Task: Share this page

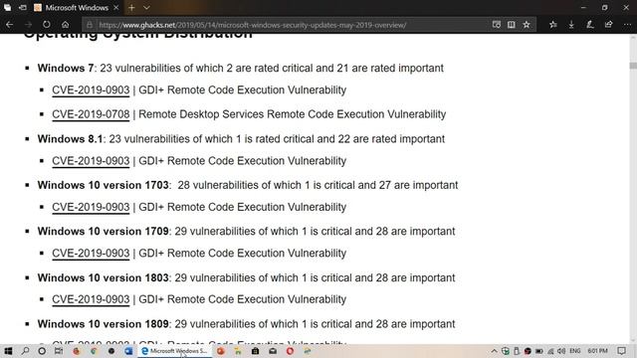Action: pyautogui.click(x=608, y=25)
